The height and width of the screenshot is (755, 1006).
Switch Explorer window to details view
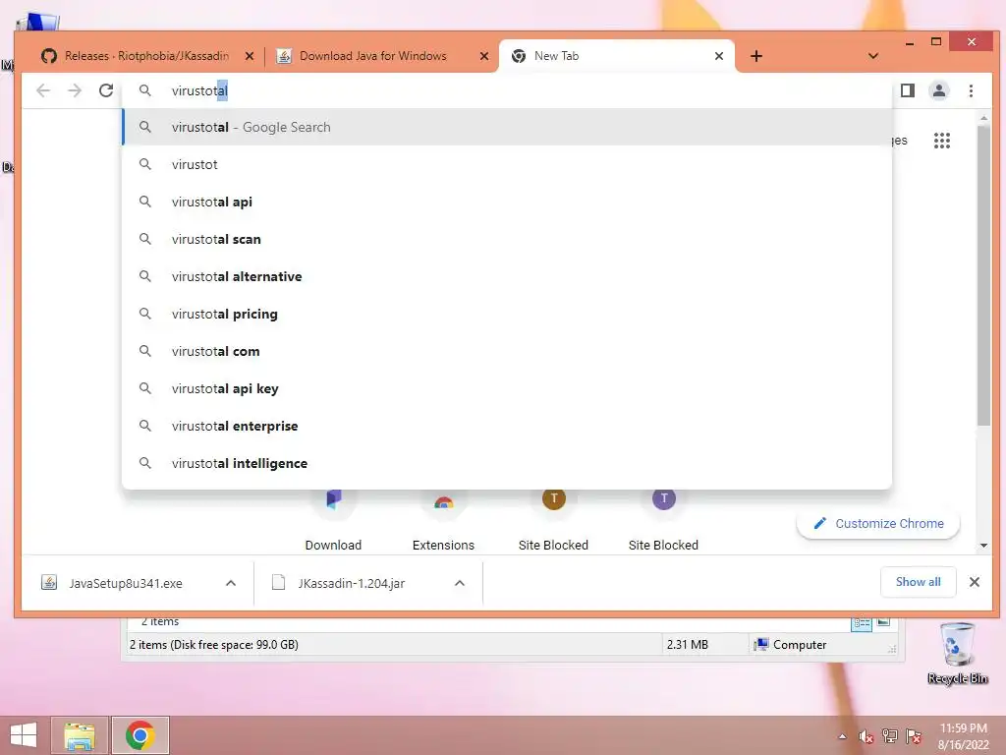click(x=861, y=622)
